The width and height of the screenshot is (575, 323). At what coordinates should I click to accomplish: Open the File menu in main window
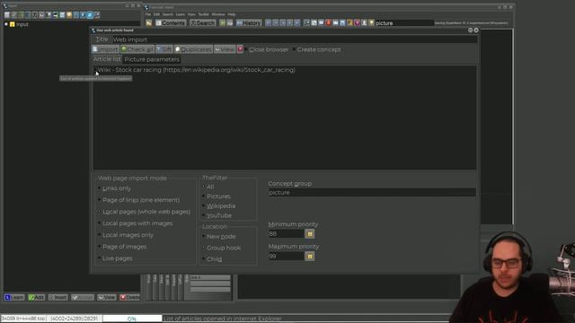(147, 14)
